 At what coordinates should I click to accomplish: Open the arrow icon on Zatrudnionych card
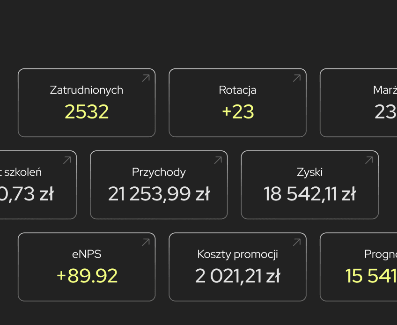coord(146,78)
